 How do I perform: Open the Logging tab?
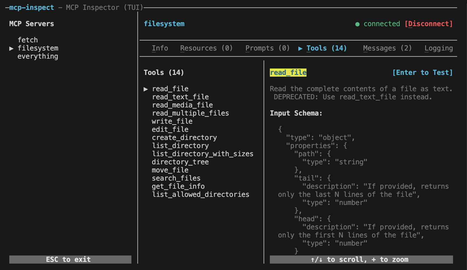click(439, 48)
